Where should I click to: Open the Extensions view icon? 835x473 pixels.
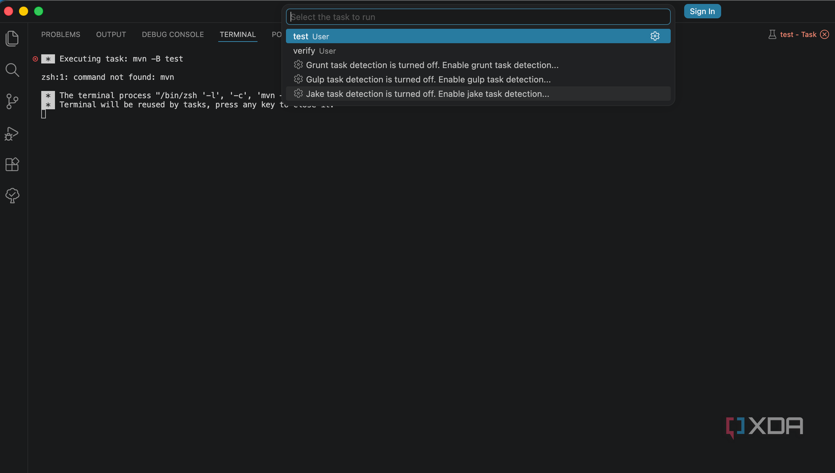tap(12, 164)
